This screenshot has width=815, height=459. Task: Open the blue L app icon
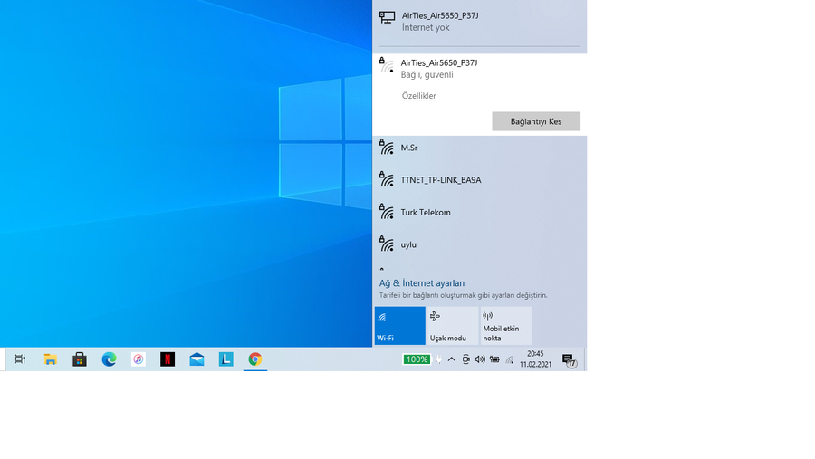pos(226,359)
